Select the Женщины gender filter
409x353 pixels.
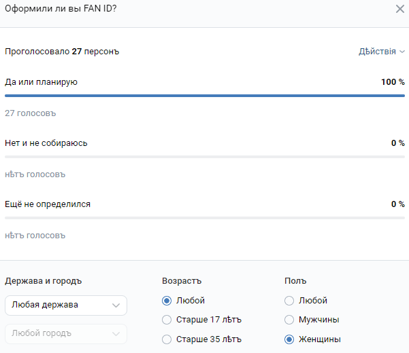tap(289, 339)
